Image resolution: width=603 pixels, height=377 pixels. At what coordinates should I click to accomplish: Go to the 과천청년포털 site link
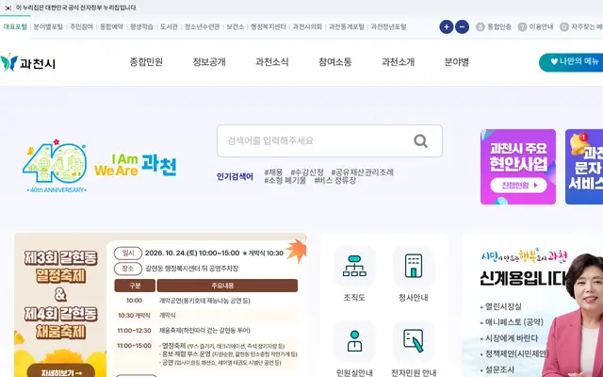388,27
